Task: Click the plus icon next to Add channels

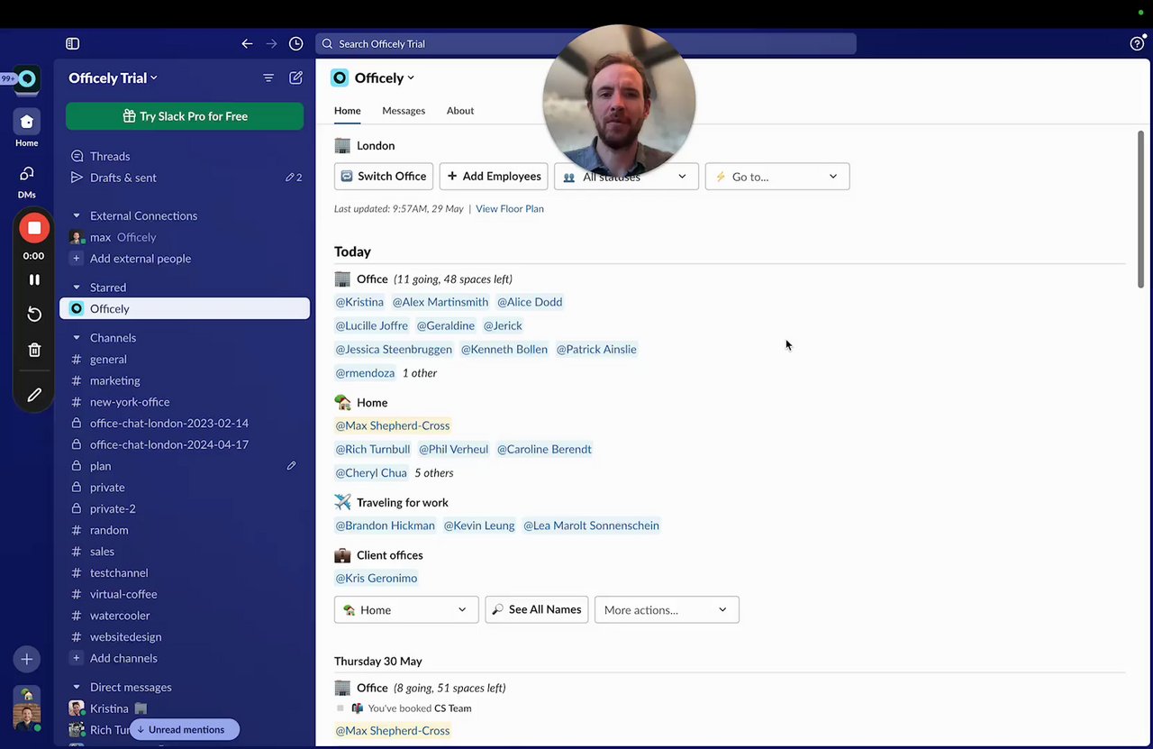Action: pyautogui.click(x=77, y=658)
